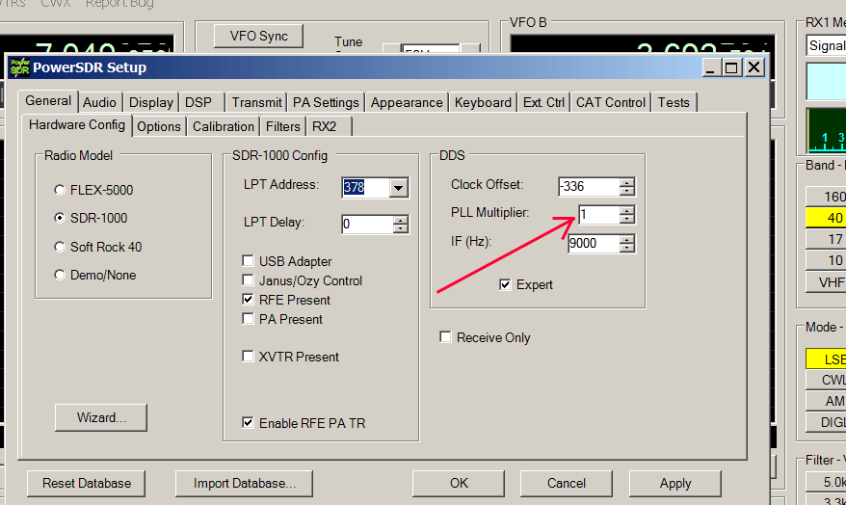
Task: Go to the Calibration sub-tab
Action: [x=224, y=126]
